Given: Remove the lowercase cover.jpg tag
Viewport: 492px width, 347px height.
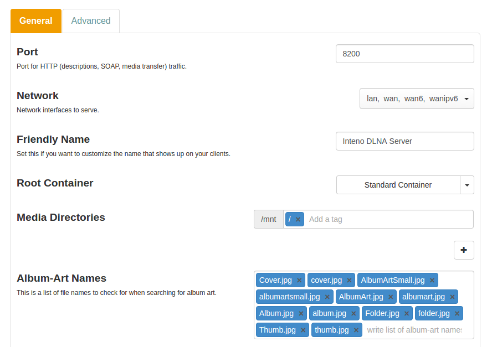Looking at the screenshot, I should (349, 280).
